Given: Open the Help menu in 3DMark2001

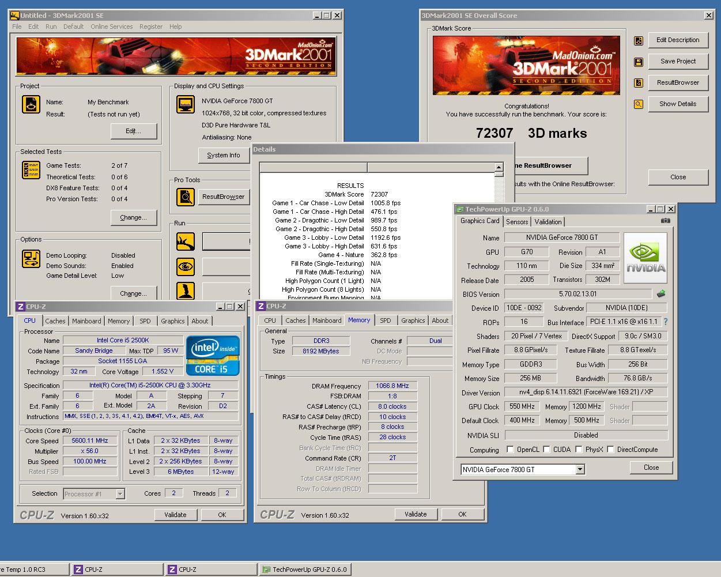Looking at the screenshot, I should click(x=175, y=27).
